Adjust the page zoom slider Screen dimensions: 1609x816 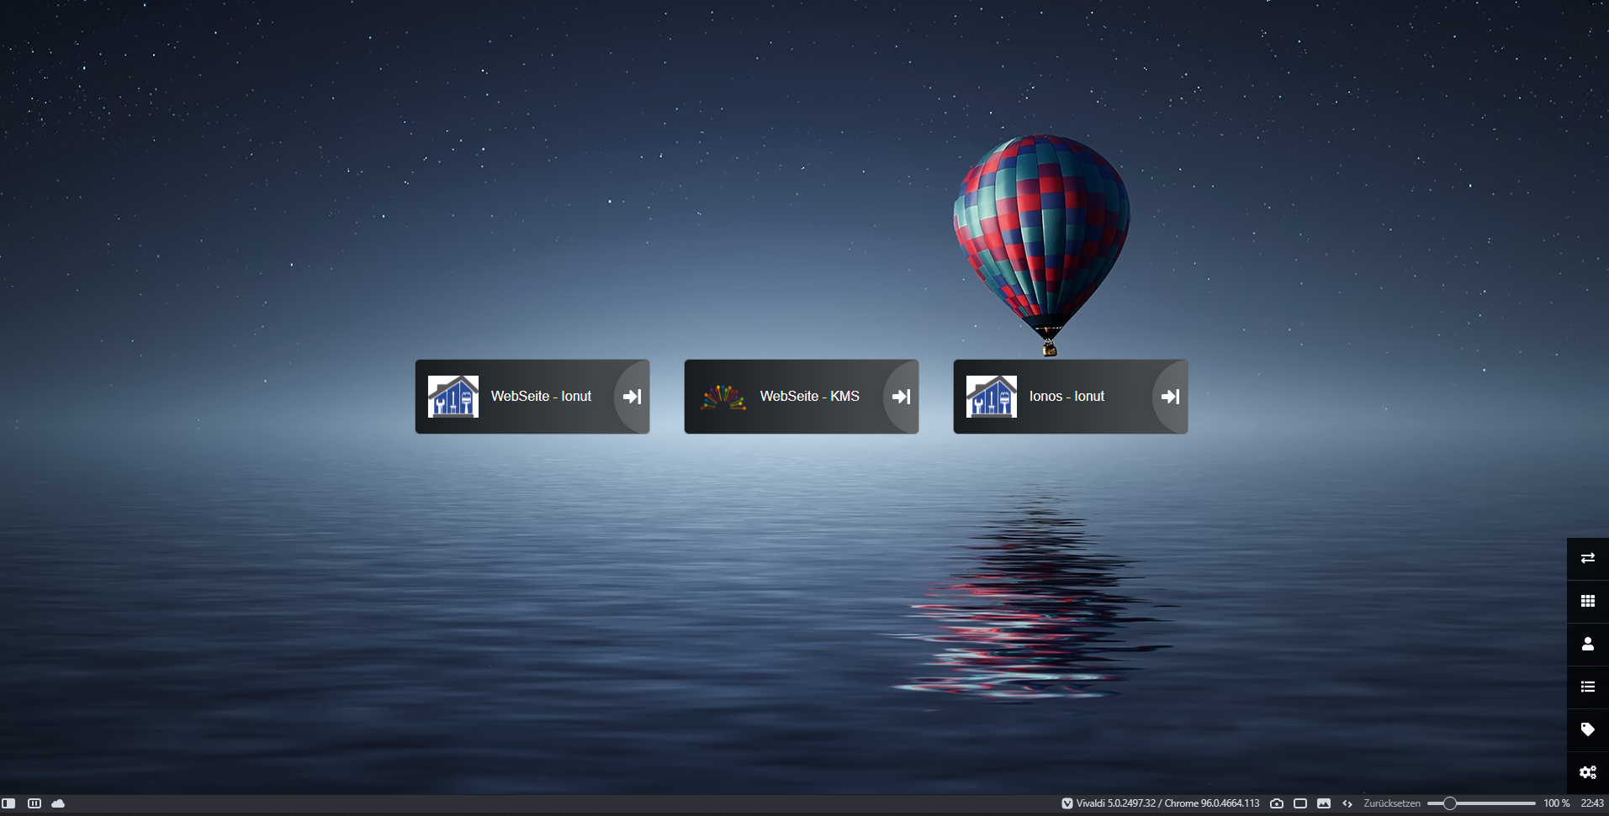[x=1482, y=803]
